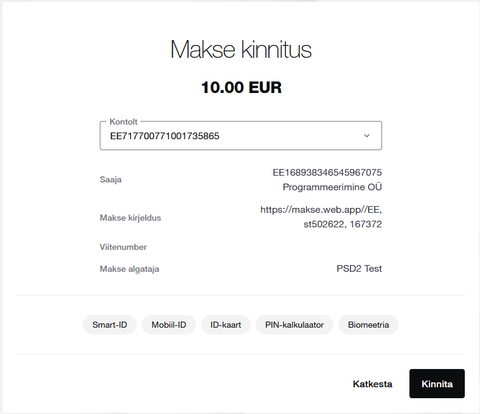Click the Viitenumber label
Image resolution: width=480 pixels, height=414 pixels.
[x=123, y=247]
